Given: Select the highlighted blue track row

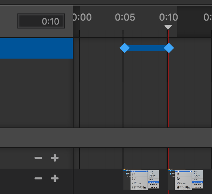Looking at the screenshot, I should [x=36, y=48].
